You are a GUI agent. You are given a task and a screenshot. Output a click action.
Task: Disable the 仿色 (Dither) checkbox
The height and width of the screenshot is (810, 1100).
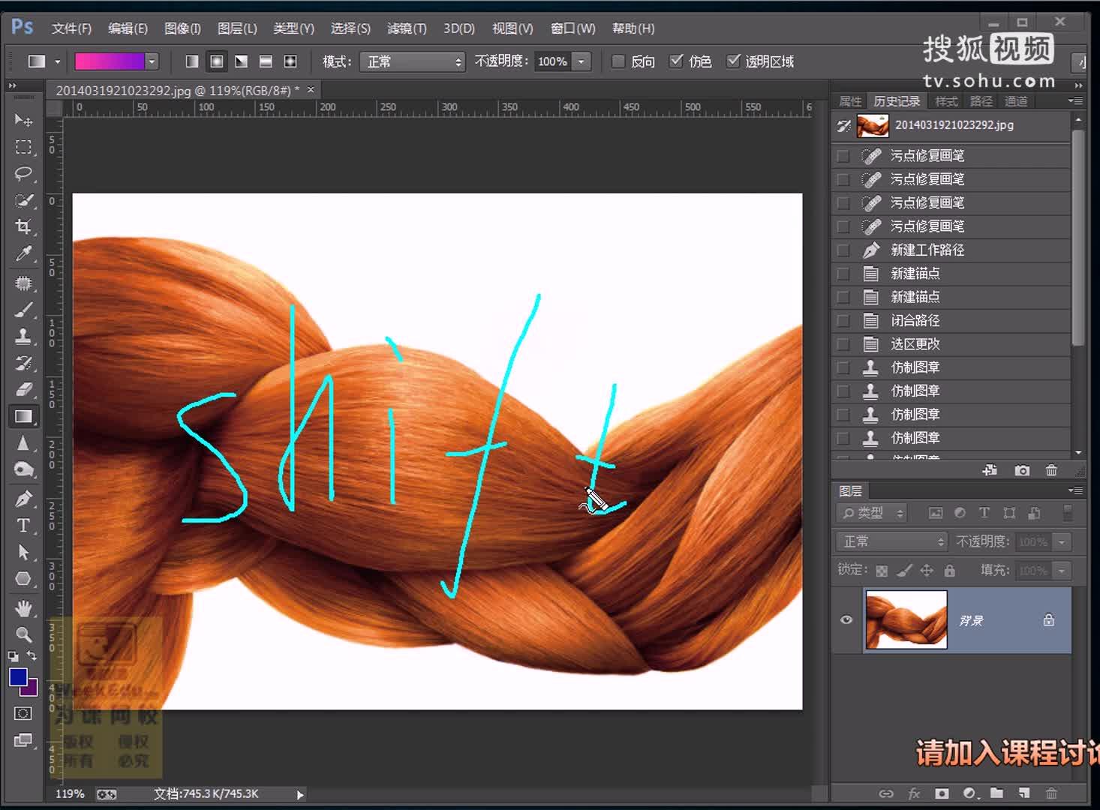(676, 61)
